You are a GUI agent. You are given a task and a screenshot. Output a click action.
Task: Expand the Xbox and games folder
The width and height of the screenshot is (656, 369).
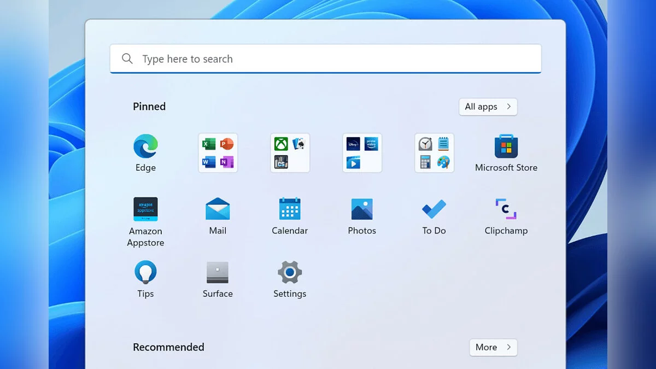(x=290, y=153)
